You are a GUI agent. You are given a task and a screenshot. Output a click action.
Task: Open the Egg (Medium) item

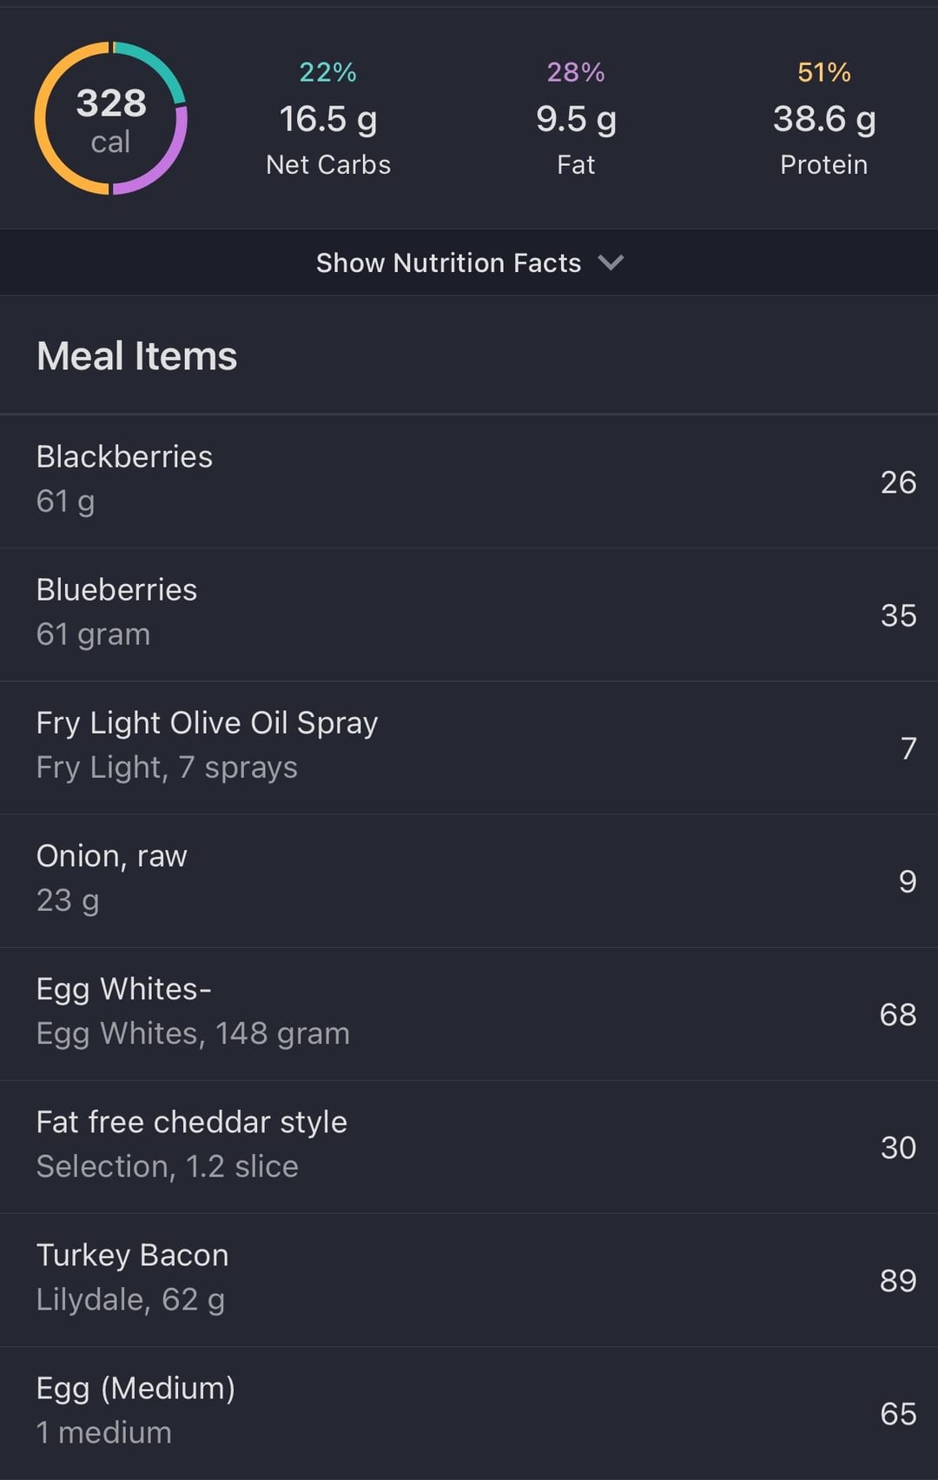tap(469, 1412)
